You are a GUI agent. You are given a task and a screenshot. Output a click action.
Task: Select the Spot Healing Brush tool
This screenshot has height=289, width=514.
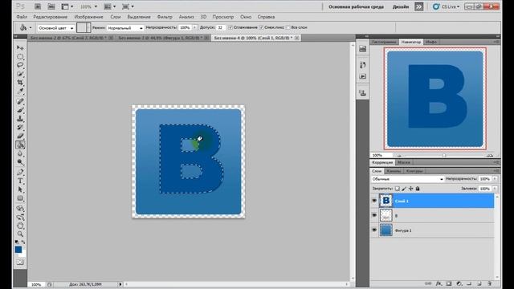tap(20, 101)
